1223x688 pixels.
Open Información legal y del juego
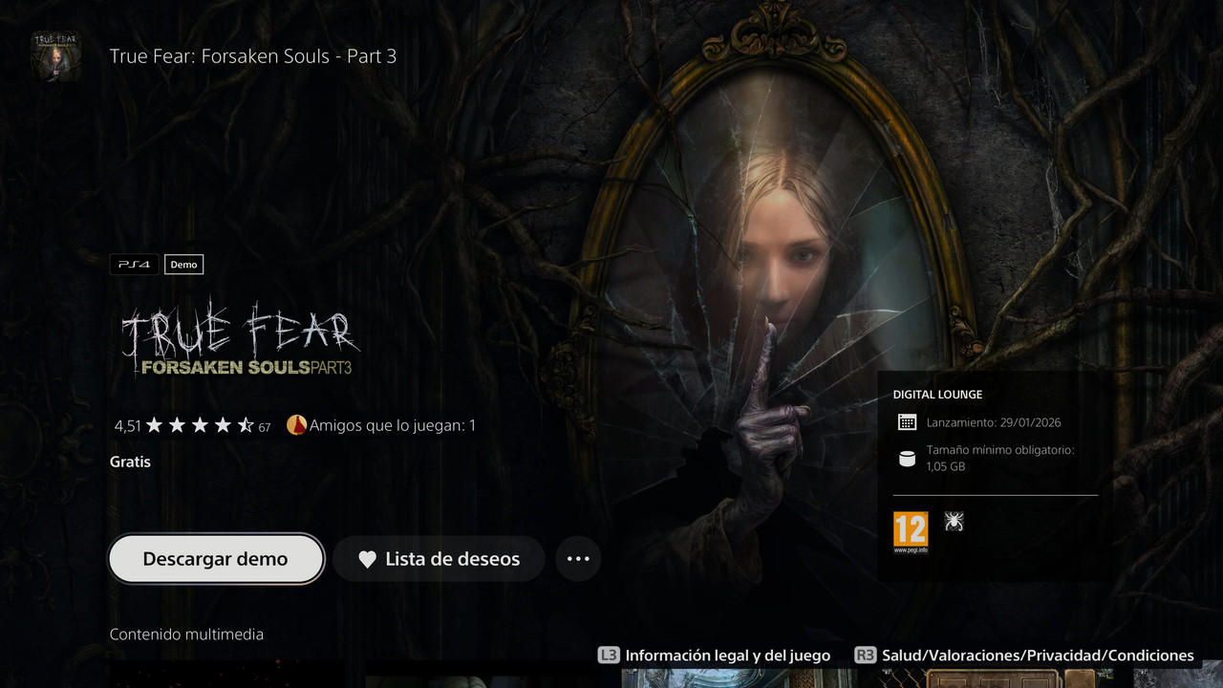tap(727, 656)
